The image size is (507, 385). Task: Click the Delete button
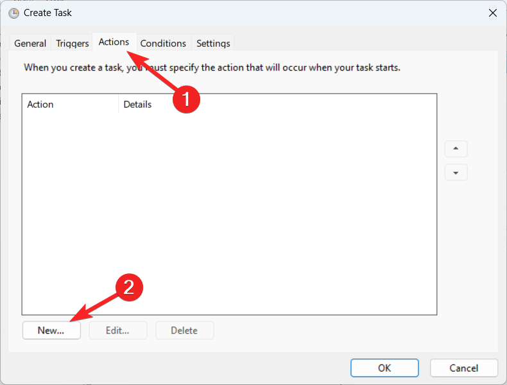click(184, 330)
